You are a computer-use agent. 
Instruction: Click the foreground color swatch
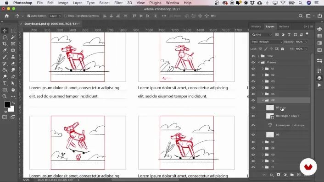point(7,105)
